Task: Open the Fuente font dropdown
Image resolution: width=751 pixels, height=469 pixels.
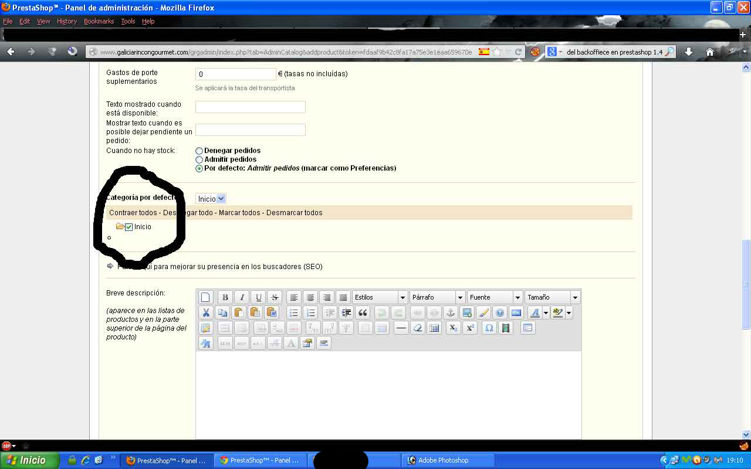Action: [x=495, y=297]
